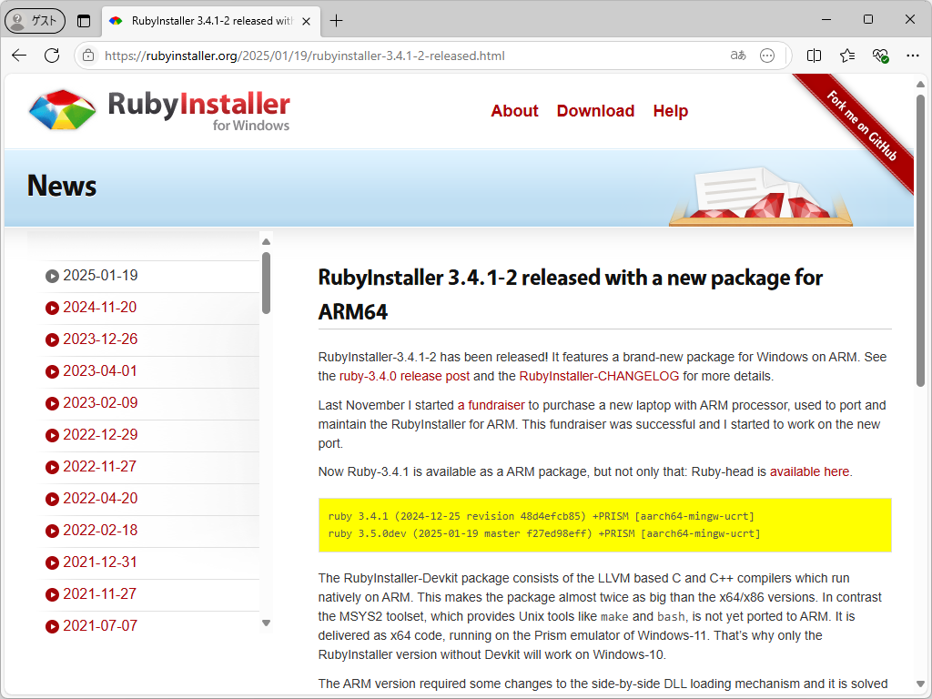
Task: Select the RubyInstaller 3.4.1-2 browser tab
Action: [x=211, y=21]
